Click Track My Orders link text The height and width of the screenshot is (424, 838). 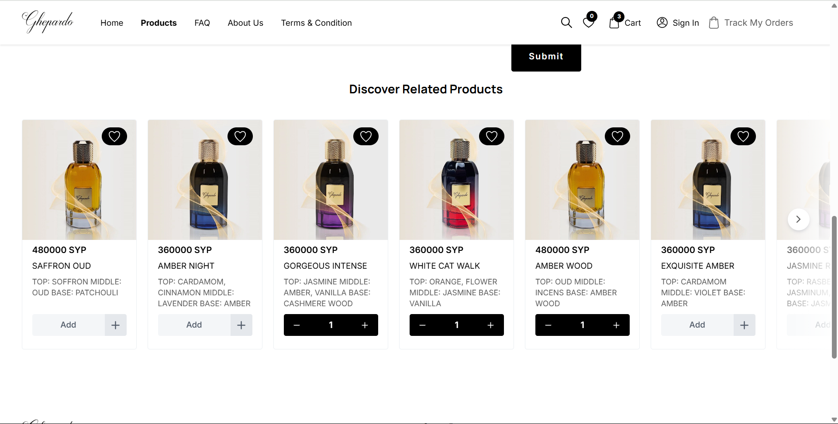[759, 23]
